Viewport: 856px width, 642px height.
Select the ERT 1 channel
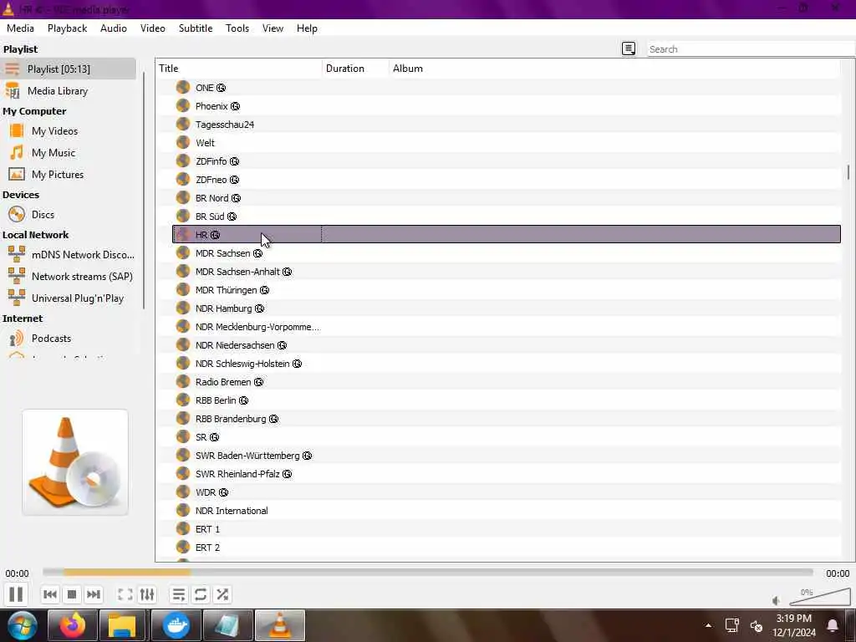coord(506,529)
